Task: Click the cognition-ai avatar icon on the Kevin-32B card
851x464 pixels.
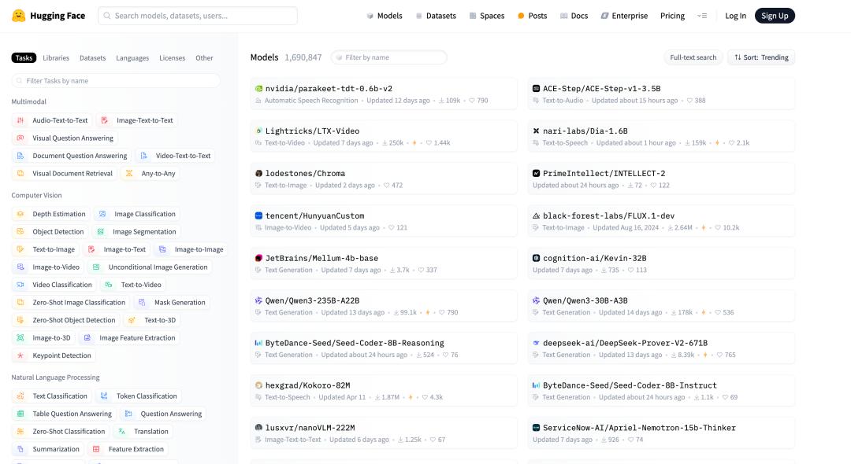Action: pos(537,258)
